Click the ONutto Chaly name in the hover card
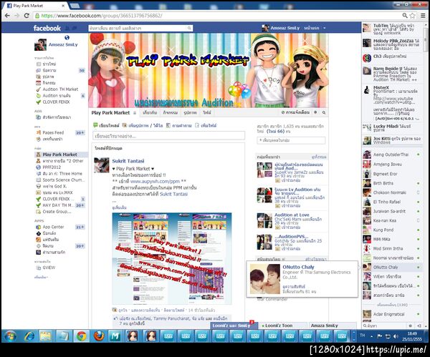The height and width of the screenshot is (357, 430). point(298,267)
